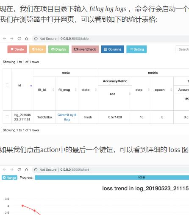Image resolution: width=189 pixels, height=215 pixels.
Task: Click the 1e0d98be fit_id cell
Action: [44, 117]
